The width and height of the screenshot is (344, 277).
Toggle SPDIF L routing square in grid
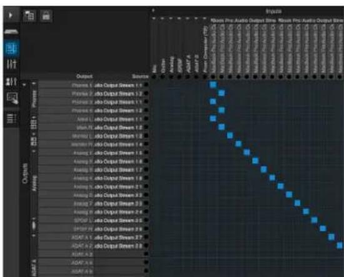tap(315, 220)
